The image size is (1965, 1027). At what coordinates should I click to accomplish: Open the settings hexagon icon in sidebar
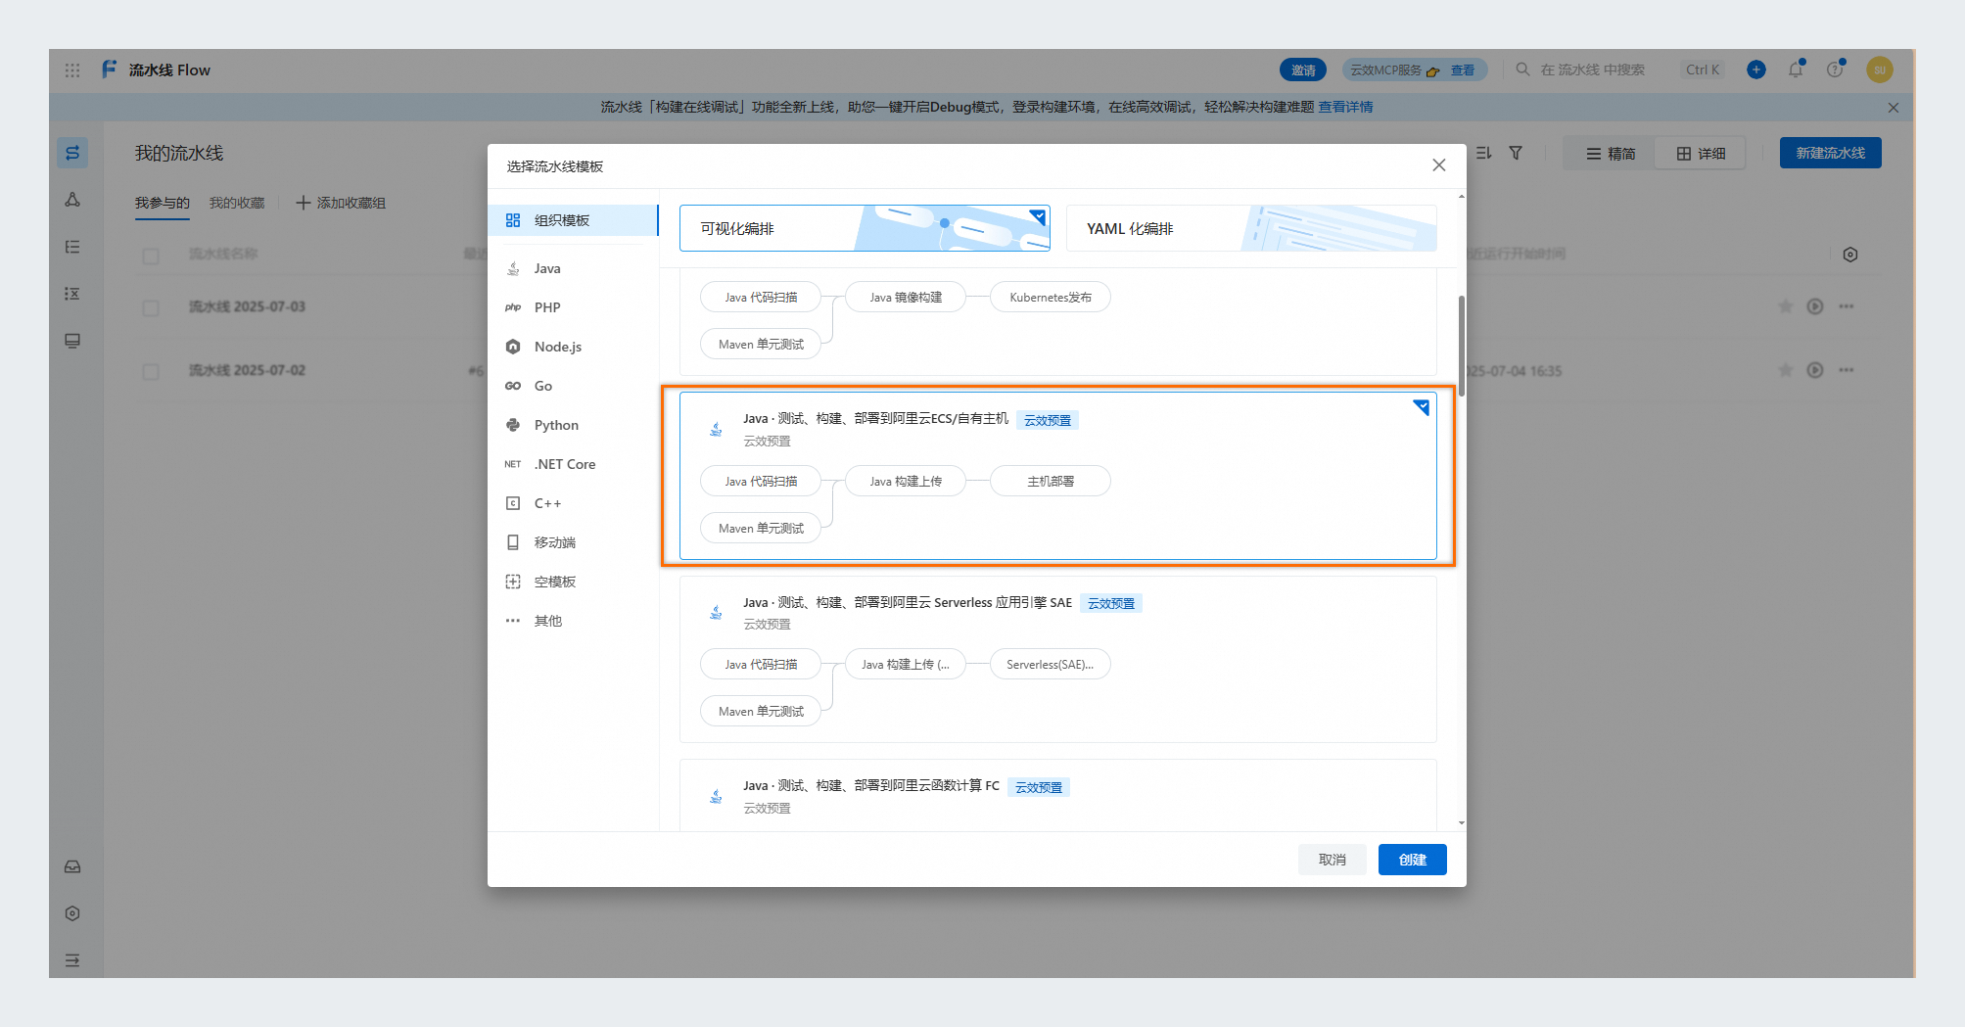click(x=72, y=913)
